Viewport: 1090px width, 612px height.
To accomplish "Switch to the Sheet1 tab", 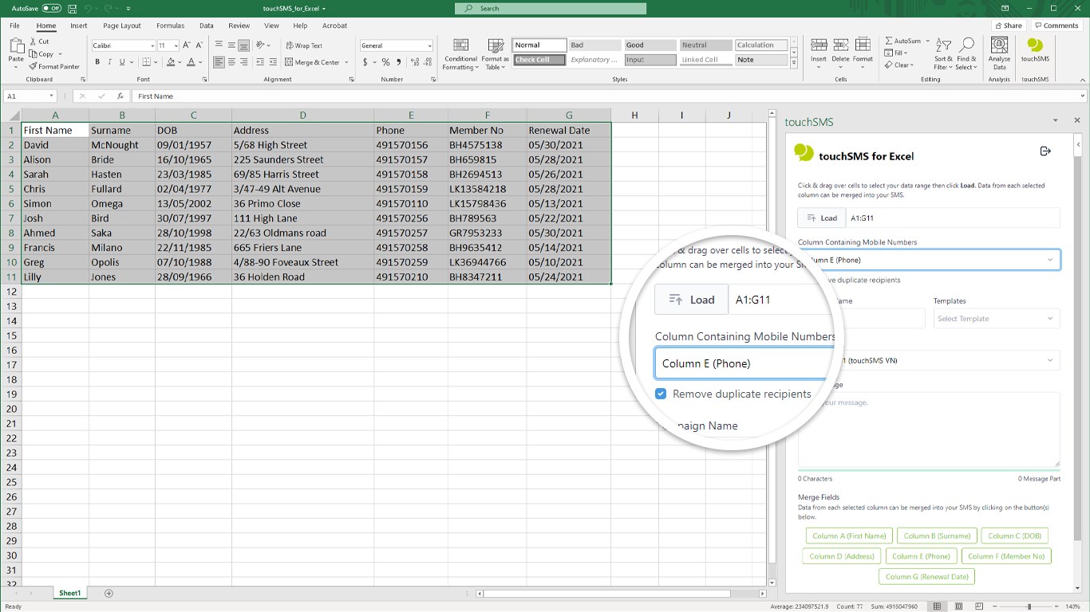I will [x=69, y=593].
